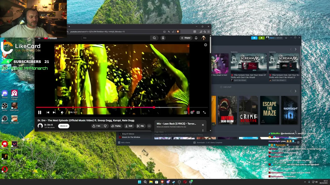The width and height of the screenshot is (330, 185).
Task: Open YouTube account avatar menu
Action: 203,38
